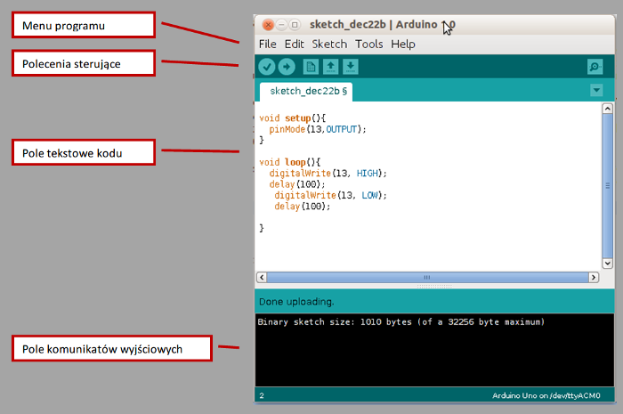Viewport: 623px width, 414px height.
Task: Click the Verify checkmark icon
Action: (x=267, y=67)
